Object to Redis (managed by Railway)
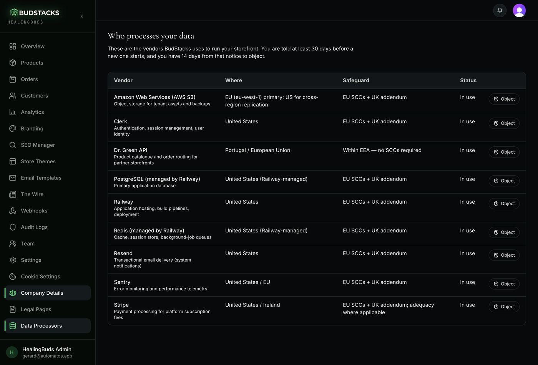This screenshot has height=365, width=538. click(504, 232)
